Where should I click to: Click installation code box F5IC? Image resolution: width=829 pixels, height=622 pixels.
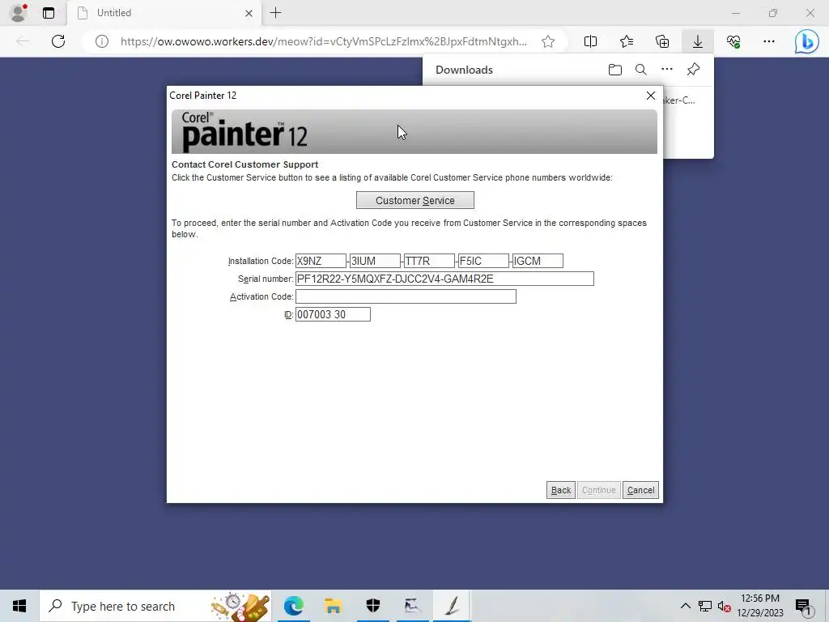484,261
